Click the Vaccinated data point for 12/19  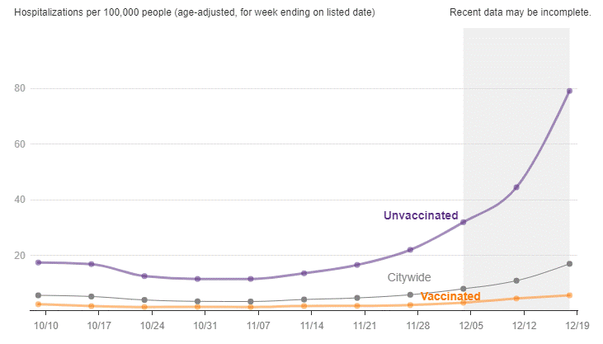click(569, 295)
